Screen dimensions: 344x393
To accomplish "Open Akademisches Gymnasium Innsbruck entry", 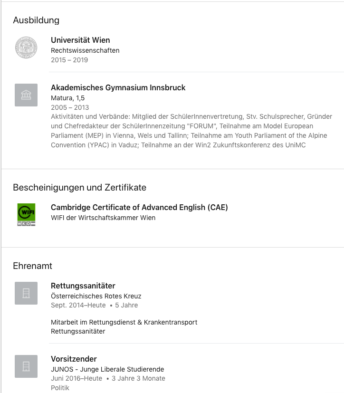I will point(118,88).
